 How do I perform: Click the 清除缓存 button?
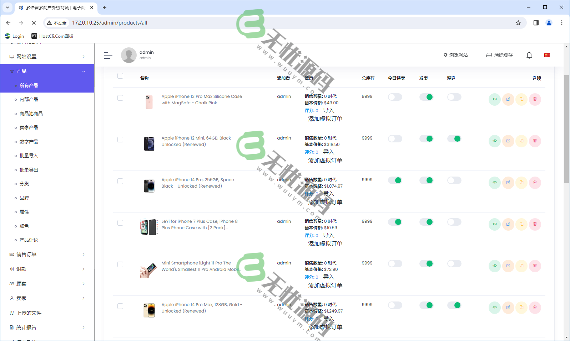[499, 55]
